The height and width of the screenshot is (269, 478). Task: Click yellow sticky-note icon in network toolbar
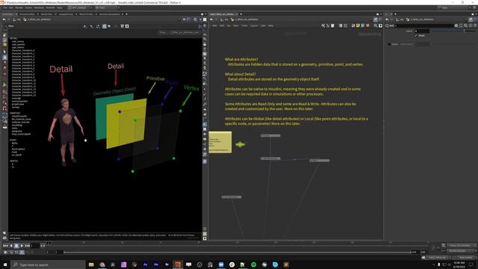pos(358,26)
